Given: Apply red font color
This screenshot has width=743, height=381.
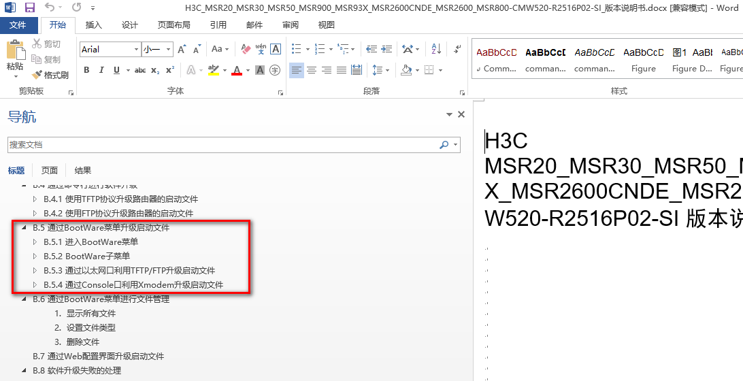Looking at the screenshot, I should pyautogui.click(x=237, y=70).
